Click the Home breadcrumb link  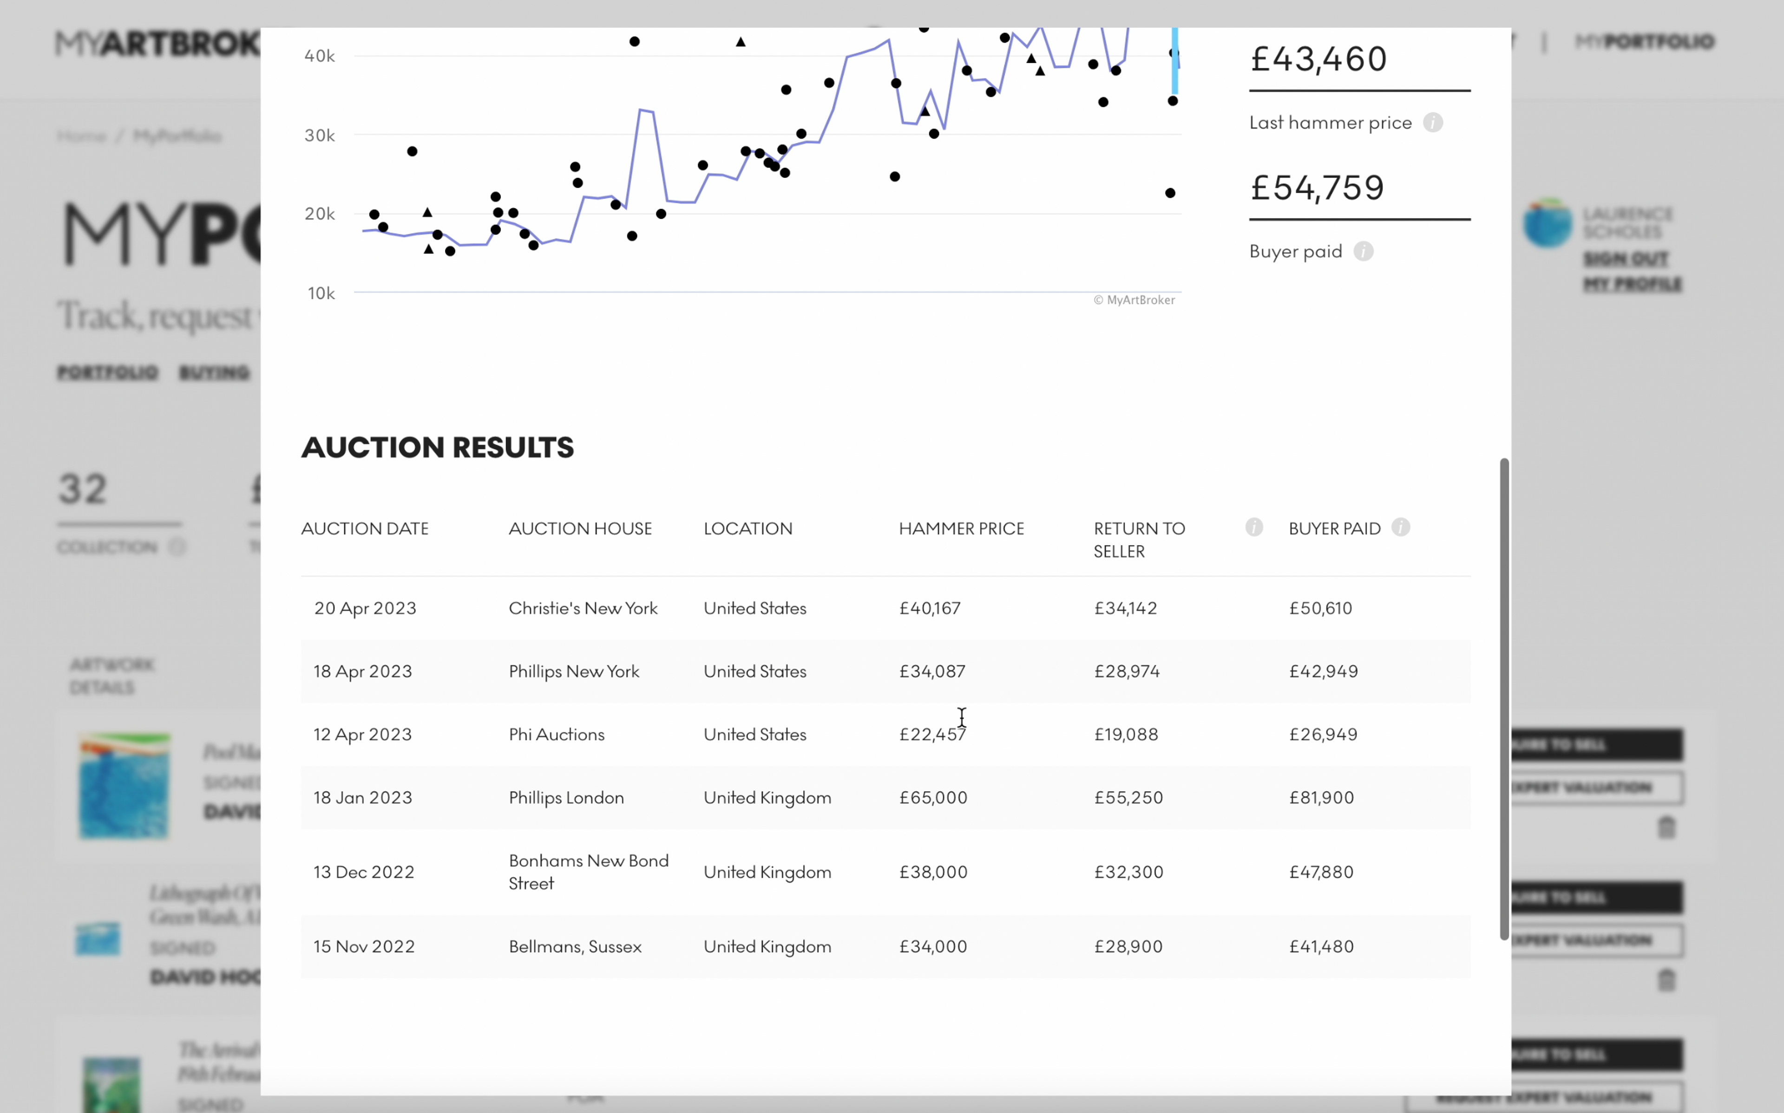pos(82,136)
